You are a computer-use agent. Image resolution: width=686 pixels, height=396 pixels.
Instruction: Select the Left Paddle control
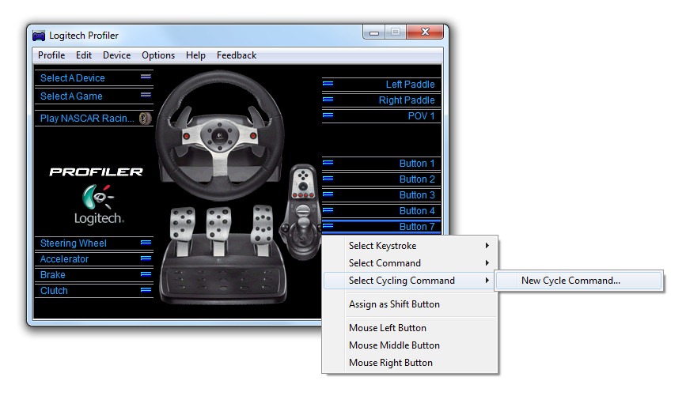pos(410,85)
